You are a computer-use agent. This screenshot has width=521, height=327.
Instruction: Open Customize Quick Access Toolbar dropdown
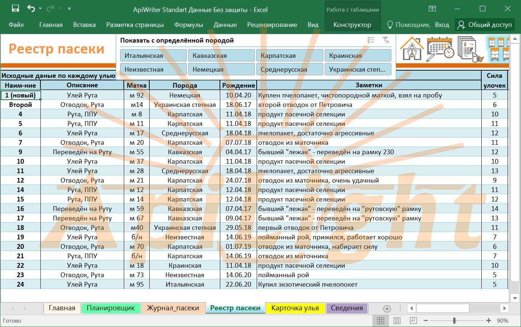click(69, 8)
